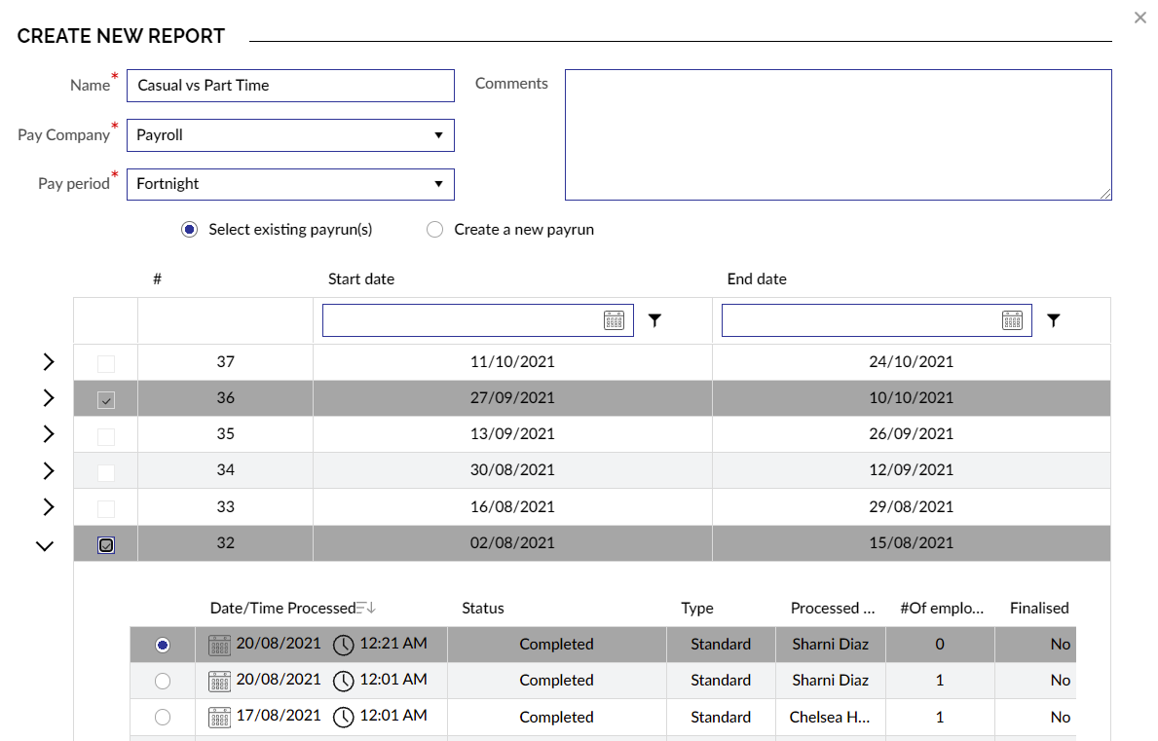Open the Pay period dropdown
Screen dimensions: 1158x741
tap(290, 184)
